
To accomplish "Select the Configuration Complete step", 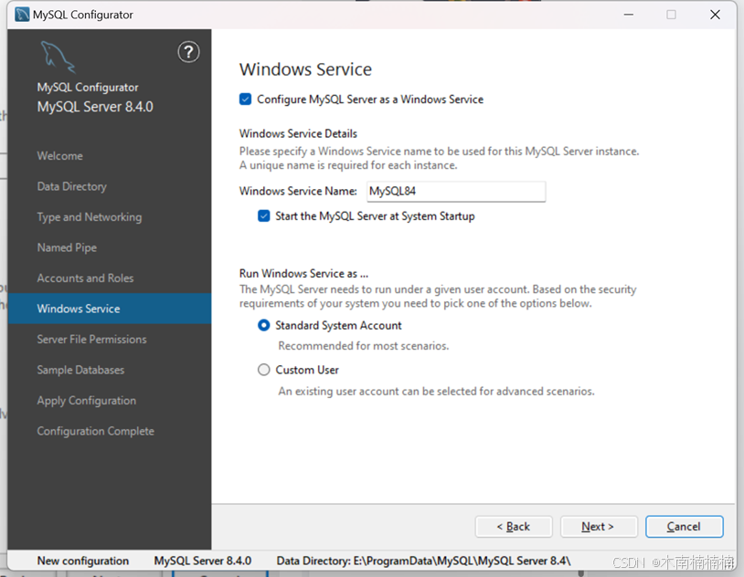I will (95, 432).
